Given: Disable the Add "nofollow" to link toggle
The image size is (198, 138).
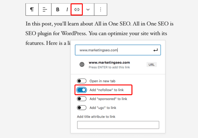Looking at the screenshot, I should point(82,90).
